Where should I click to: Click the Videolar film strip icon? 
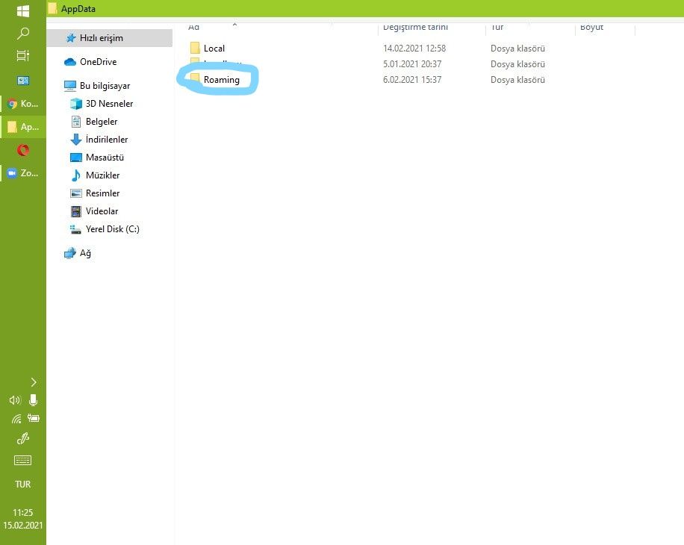76,211
